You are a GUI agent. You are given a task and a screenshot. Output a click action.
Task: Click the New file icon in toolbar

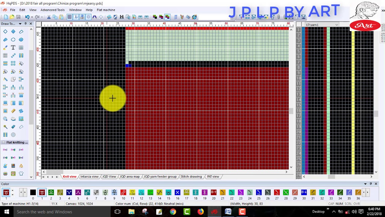click(x=6, y=17)
